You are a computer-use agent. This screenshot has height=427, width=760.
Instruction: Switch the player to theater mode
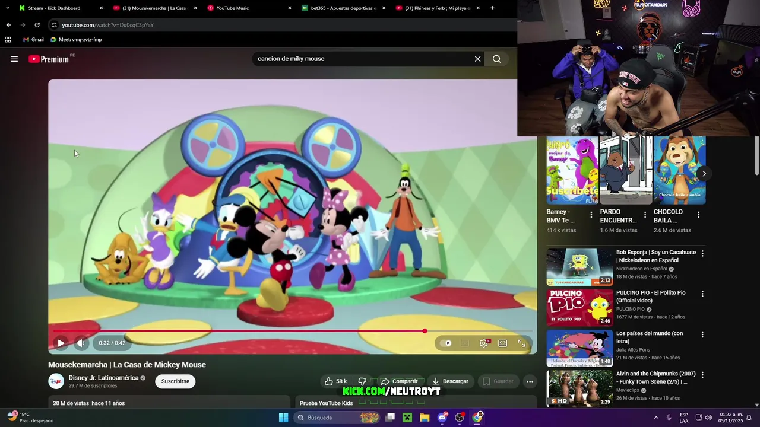click(503, 343)
